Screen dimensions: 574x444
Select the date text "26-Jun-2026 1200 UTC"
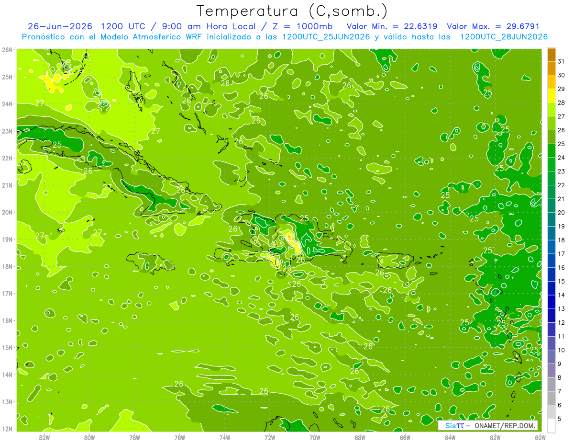[x=87, y=26]
